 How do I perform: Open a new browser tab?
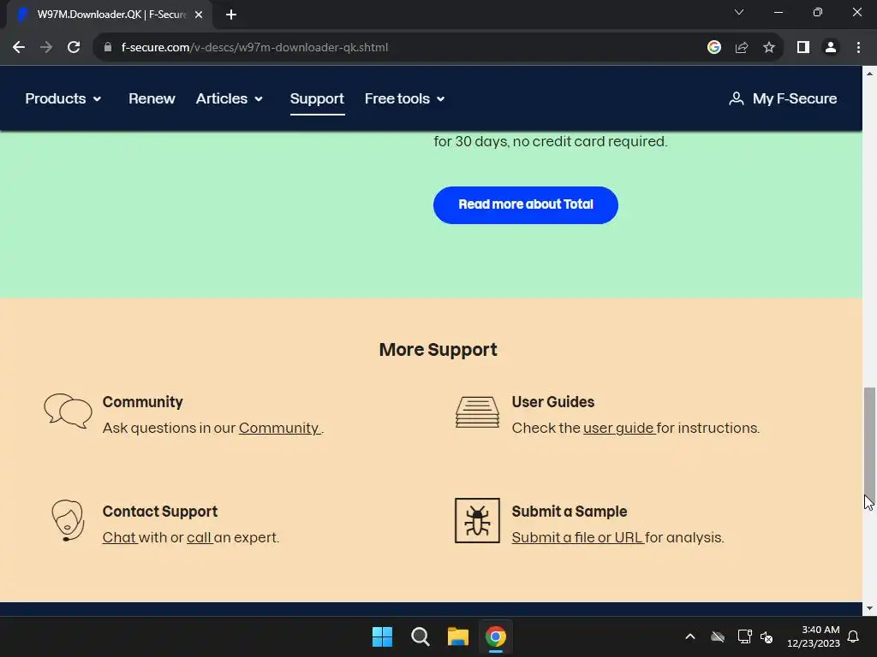coord(231,15)
